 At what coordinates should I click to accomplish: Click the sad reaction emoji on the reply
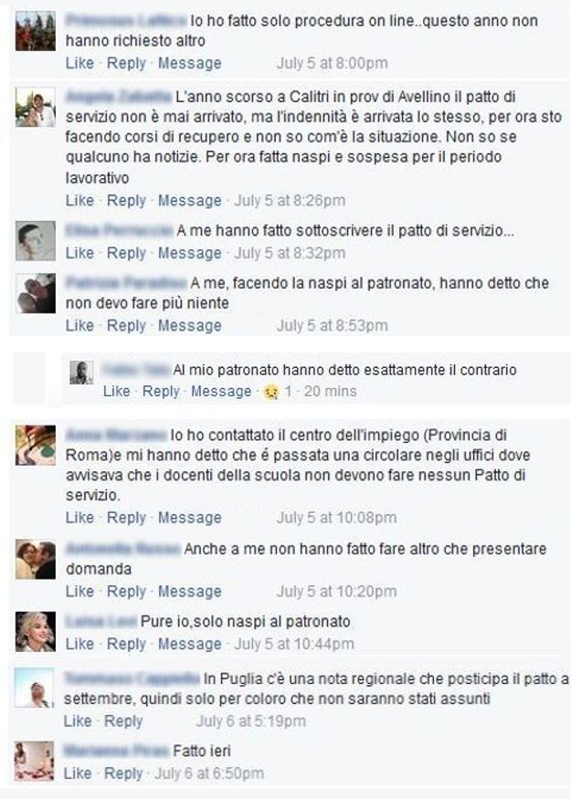click(271, 392)
